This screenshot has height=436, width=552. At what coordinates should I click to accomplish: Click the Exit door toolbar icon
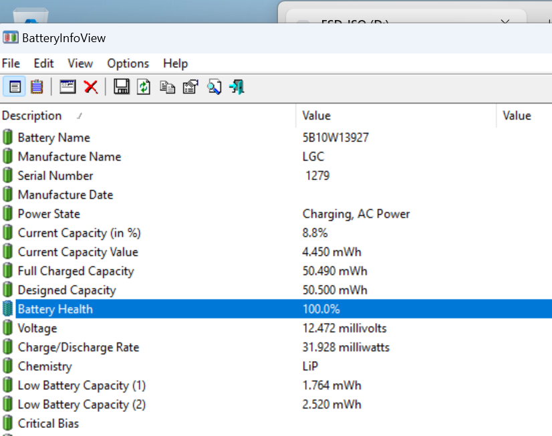tap(237, 87)
